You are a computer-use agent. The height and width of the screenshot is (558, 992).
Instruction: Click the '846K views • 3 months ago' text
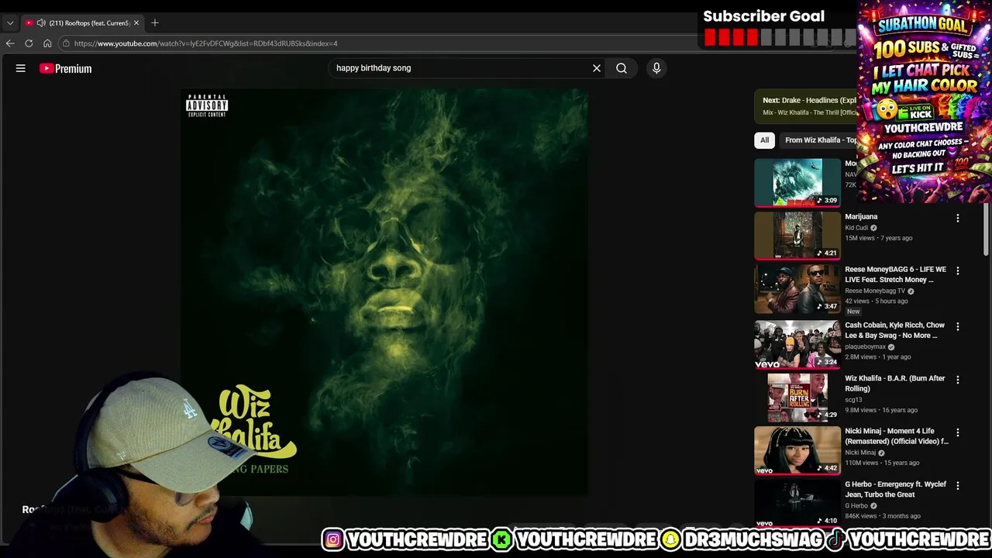pos(883,516)
